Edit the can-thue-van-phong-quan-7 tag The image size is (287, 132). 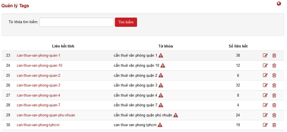coord(265,105)
